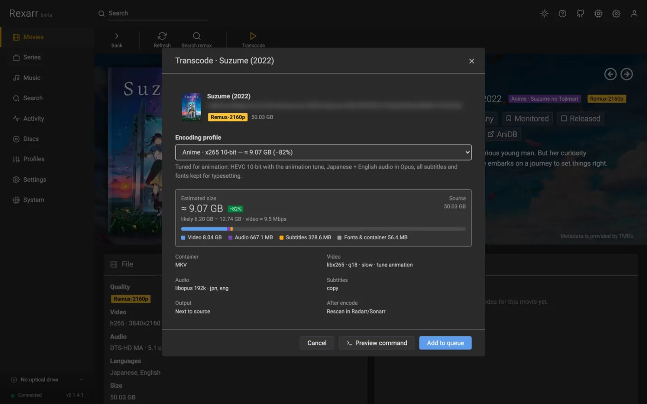Open Settings in the sidebar
This screenshot has width=647, height=404.
(47, 180)
